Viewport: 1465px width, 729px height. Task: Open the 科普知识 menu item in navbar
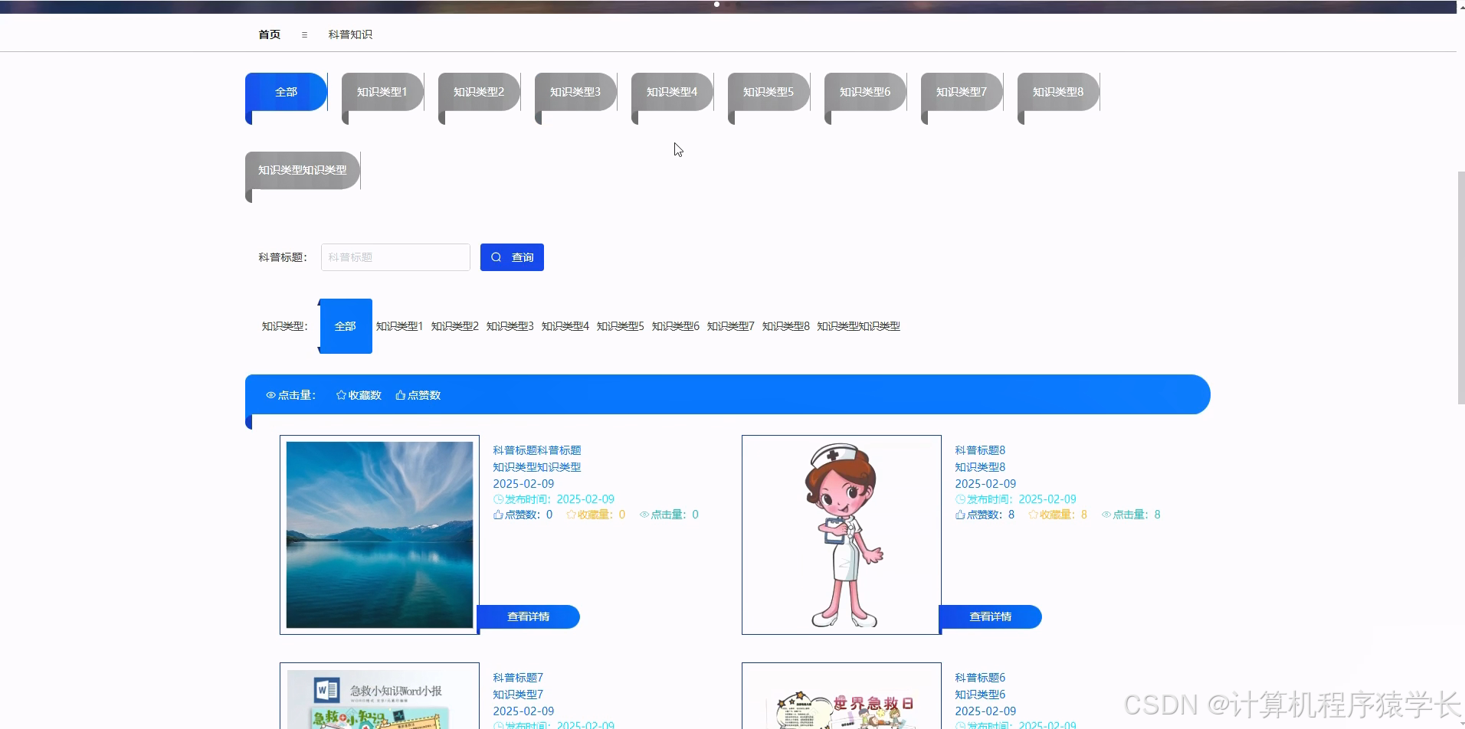click(x=349, y=34)
